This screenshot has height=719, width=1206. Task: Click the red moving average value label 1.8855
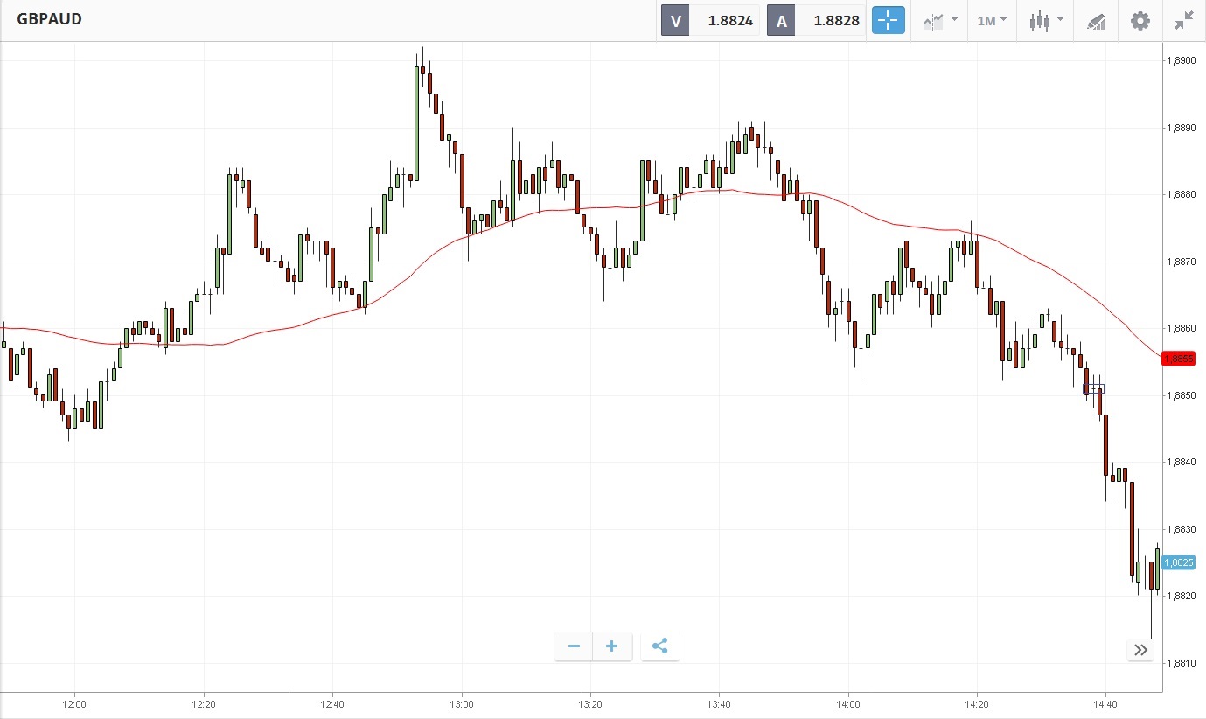click(x=1178, y=359)
